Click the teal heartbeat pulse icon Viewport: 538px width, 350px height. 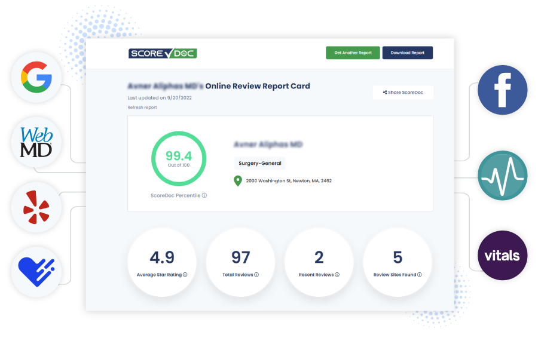pyautogui.click(x=502, y=176)
